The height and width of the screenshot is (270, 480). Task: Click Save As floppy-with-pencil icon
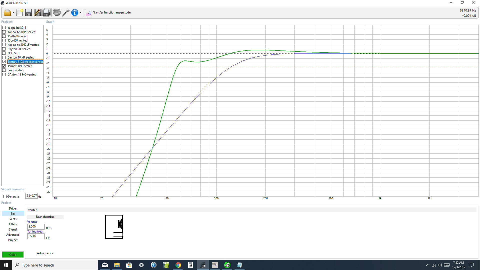[x=37, y=12]
